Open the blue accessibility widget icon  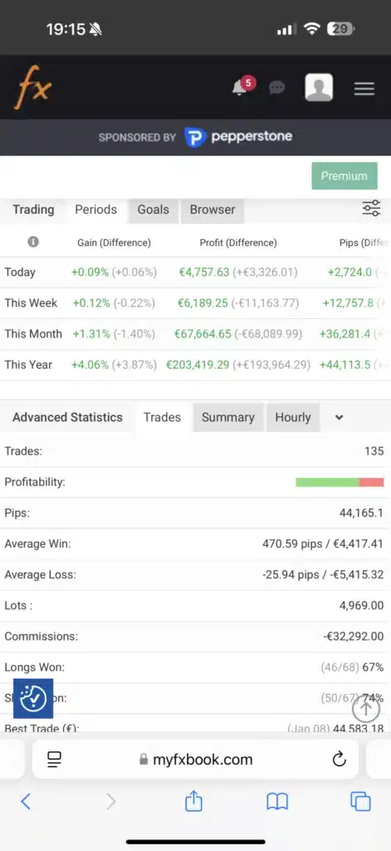33,698
